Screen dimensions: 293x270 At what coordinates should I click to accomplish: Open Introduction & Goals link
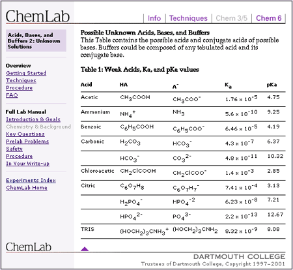[x=33, y=119]
